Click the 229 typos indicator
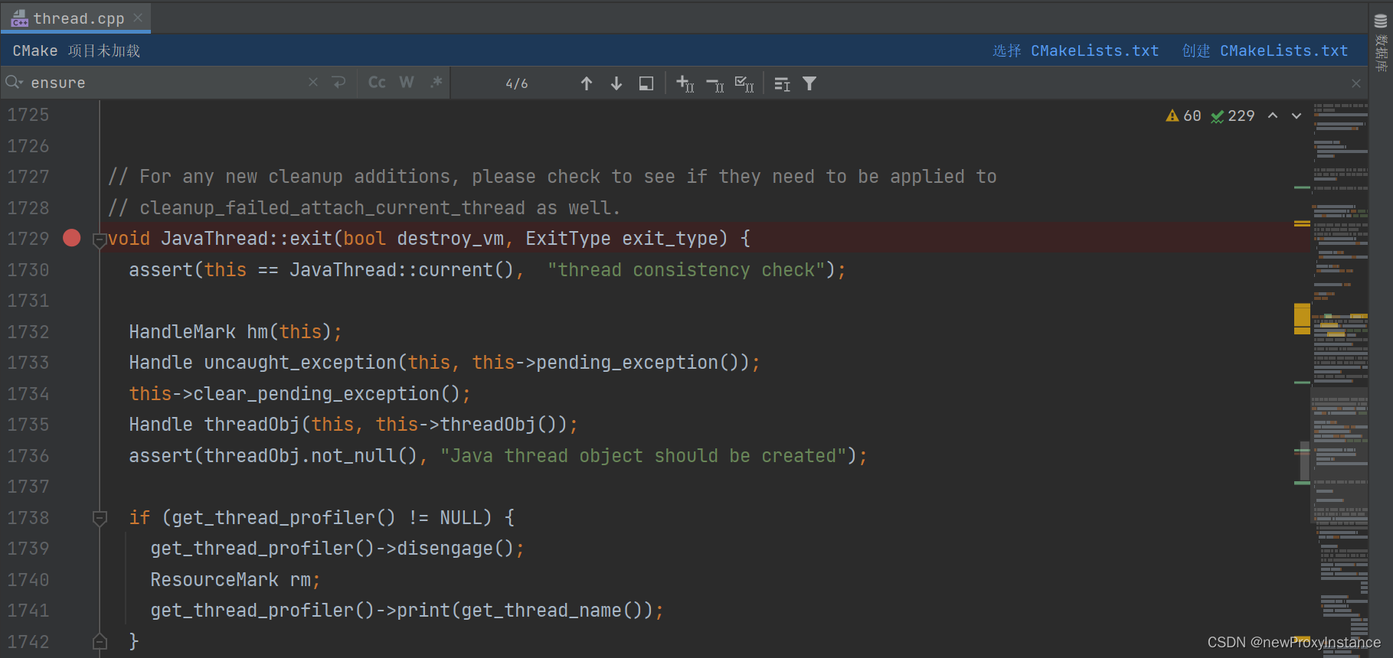Viewport: 1393px width, 658px height. click(x=1232, y=116)
